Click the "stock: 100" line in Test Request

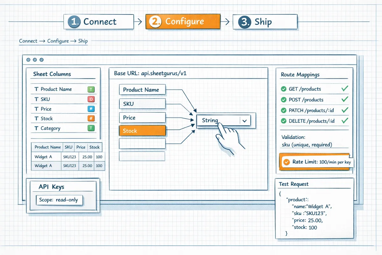(x=304, y=227)
